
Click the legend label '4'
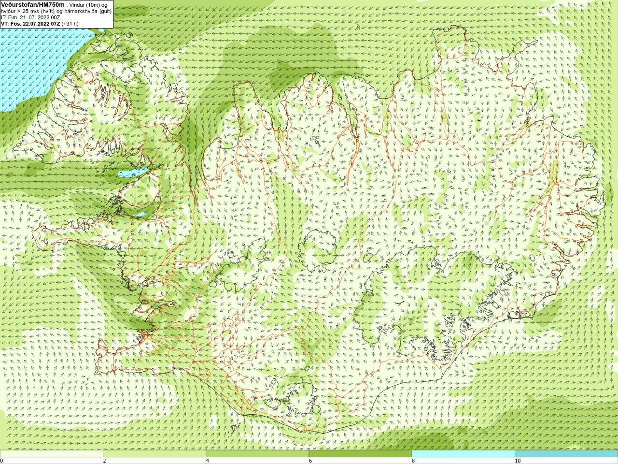pyautogui.click(x=207, y=461)
